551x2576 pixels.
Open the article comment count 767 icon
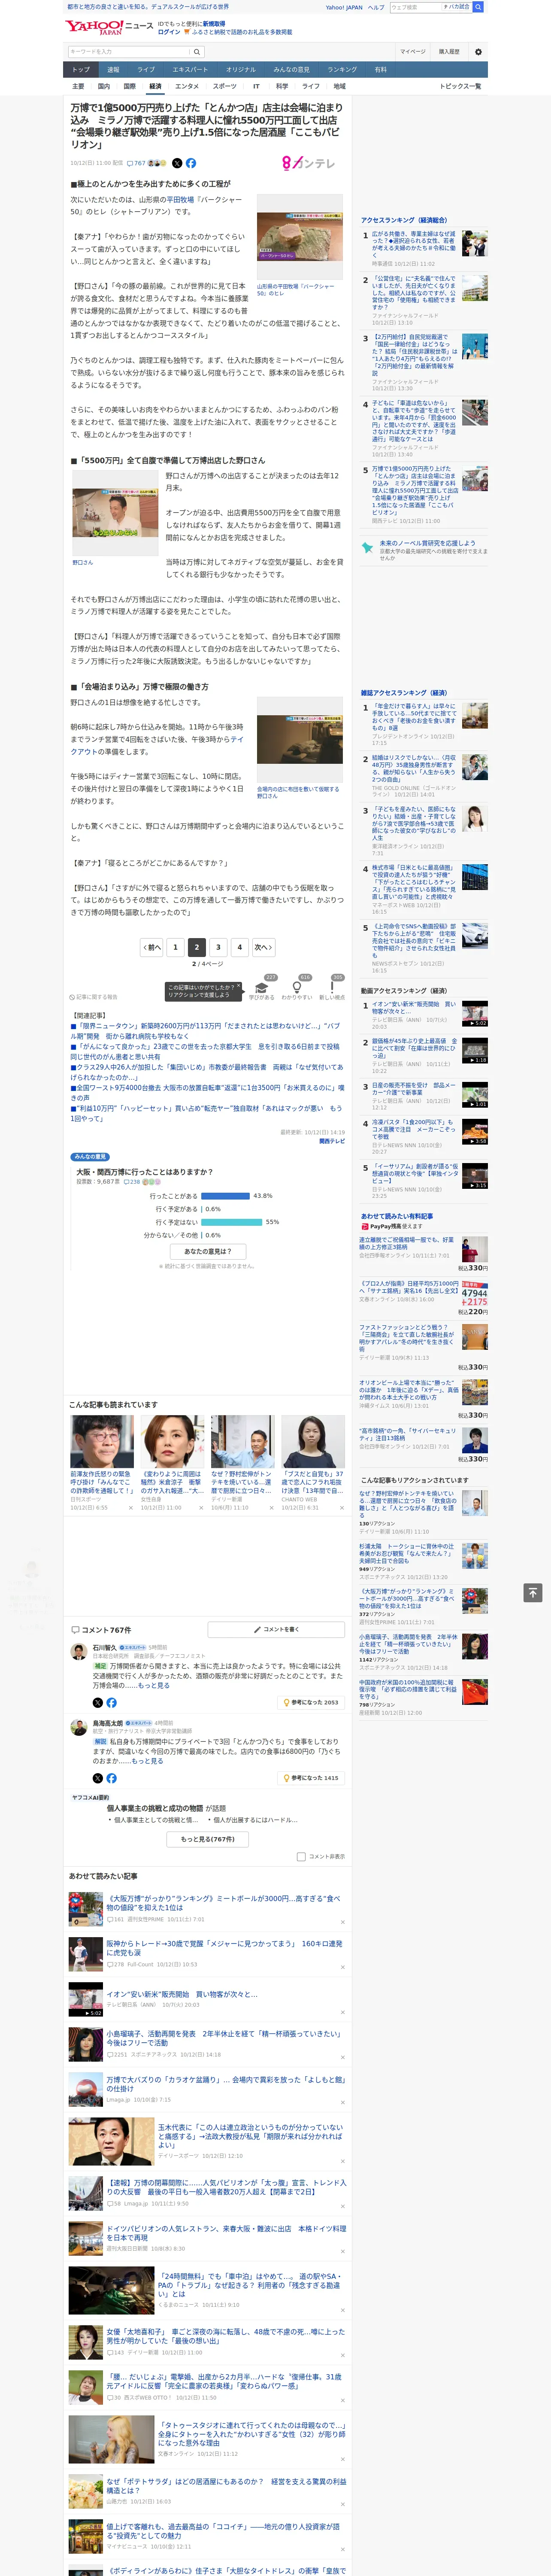[137, 163]
